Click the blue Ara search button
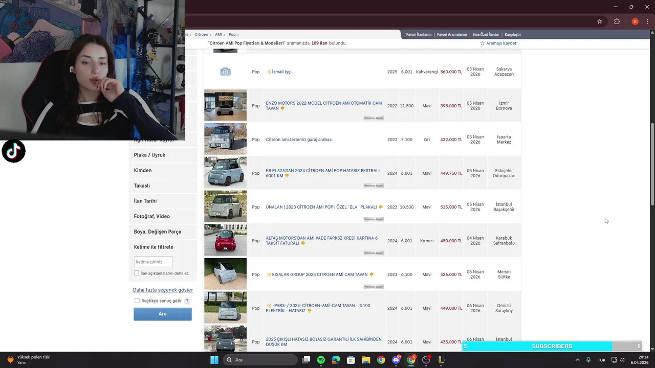Image resolution: width=655 pixels, height=368 pixels. point(163,314)
